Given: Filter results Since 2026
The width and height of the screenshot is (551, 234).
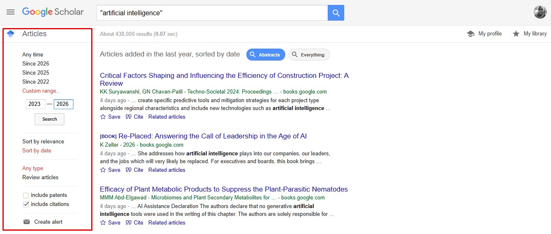Looking at the screenshot, I should pyautogui.click(x=35, y=64).
